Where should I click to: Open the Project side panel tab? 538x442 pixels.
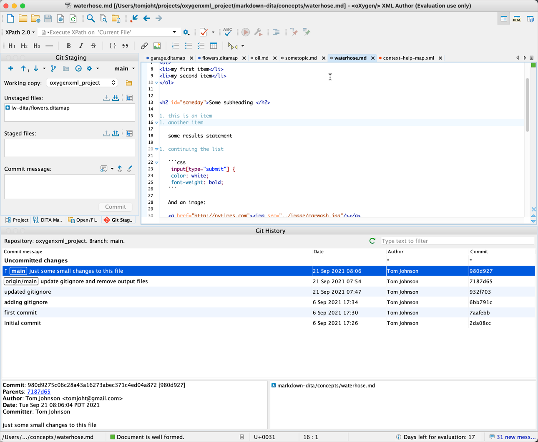pyautogui.click(x=17, y=220)
